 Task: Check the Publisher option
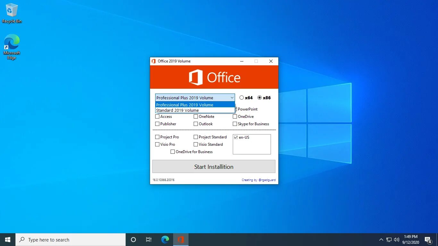(x=157, y=124)
